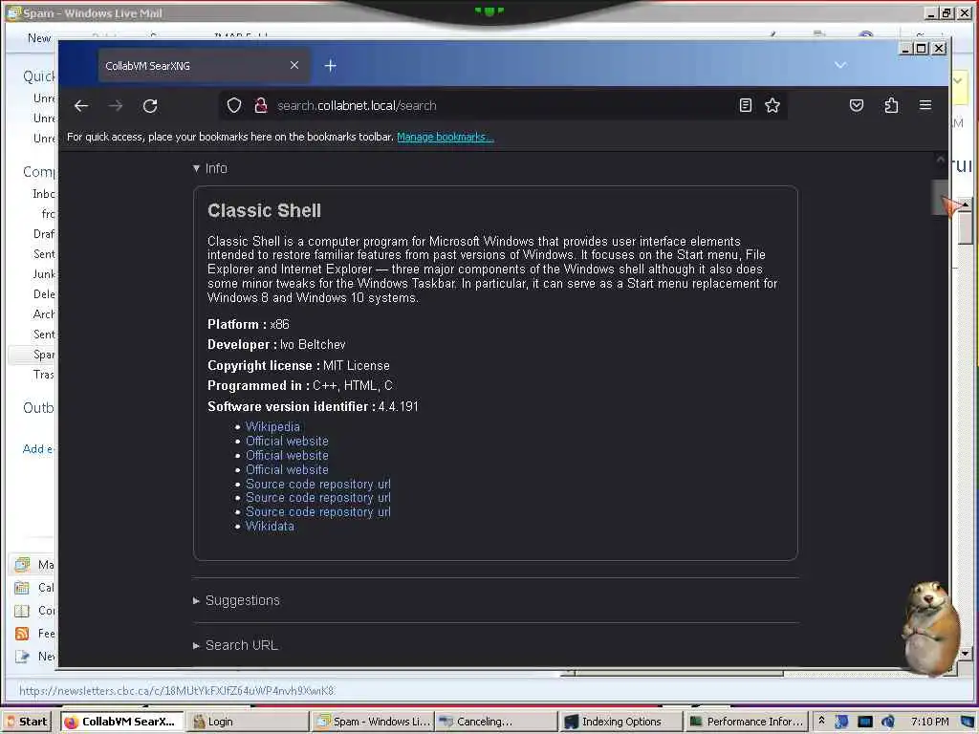This screenshot has height=734, width=979.
Task: Open the third Official website link
Action: pos(287,470)
